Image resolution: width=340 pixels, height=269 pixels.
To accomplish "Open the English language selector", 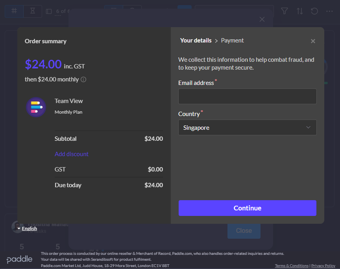I will tap(27, 228).
